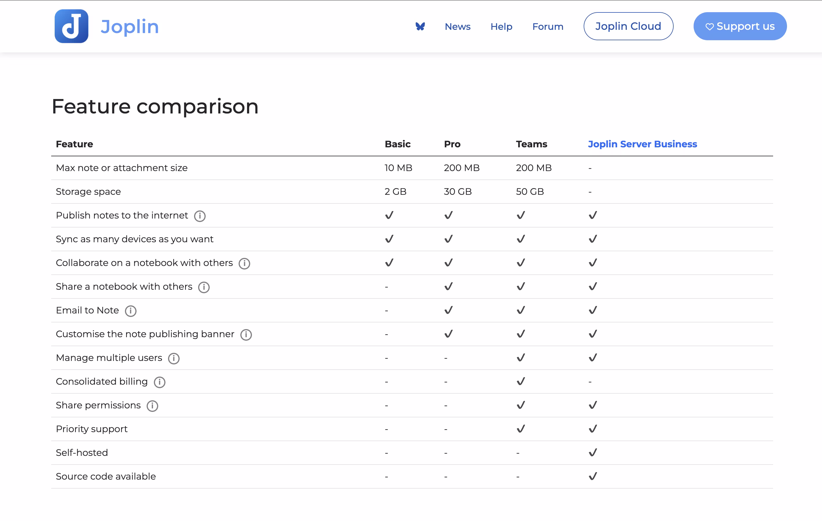The height and width of the screenshot is (521, 822).
Task: Click Share permissions info icon
Action: (152, 406)
